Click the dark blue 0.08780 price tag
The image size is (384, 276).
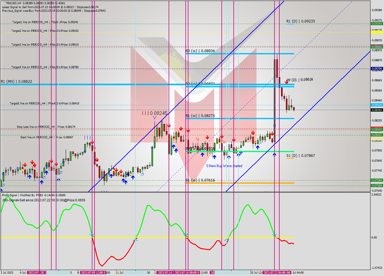click(377, 69)
